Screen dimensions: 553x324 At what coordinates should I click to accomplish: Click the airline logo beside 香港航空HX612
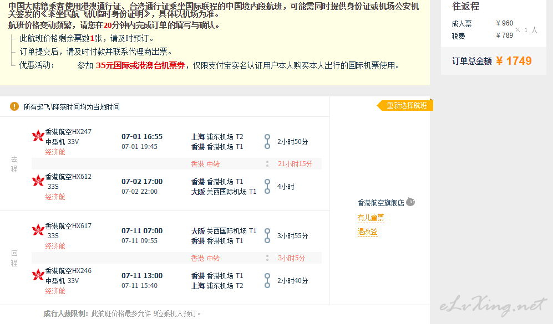38,181
